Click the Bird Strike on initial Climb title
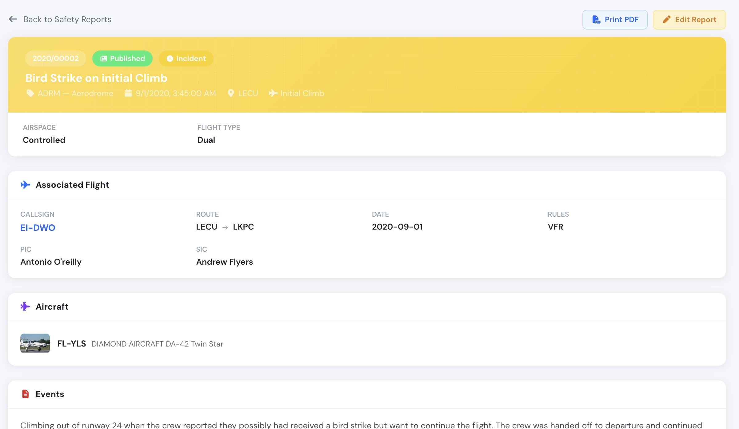The width and height of the screenshot is (739, 429). click(96, 78)
